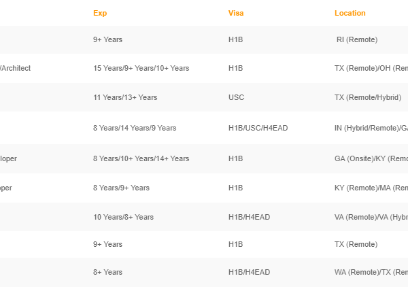Image resolution: width=408 pixels, height=289 pixels.
Task: Select the '10 Years/8+ Years' experience cell
Action: pos(123,217)
